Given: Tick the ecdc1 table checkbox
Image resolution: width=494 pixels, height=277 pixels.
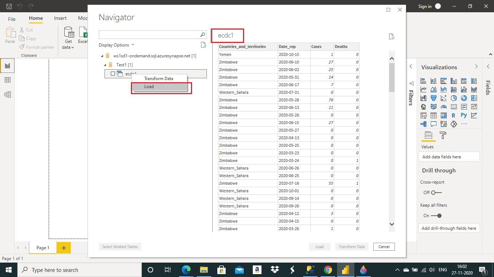Looking at the screenshot, I should point(113,74).
